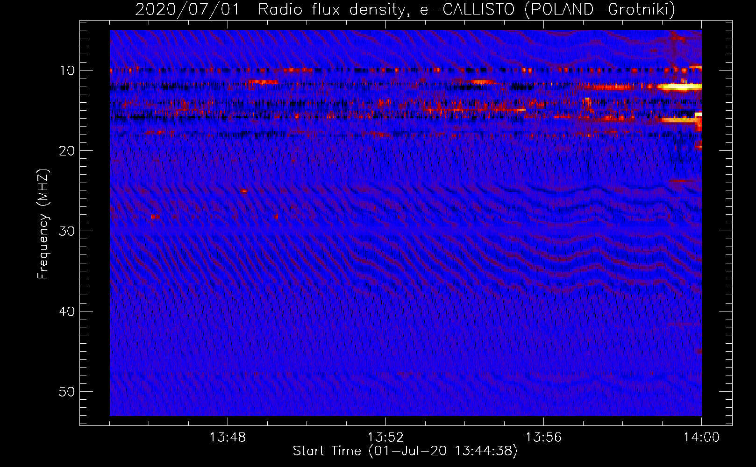Click the 'Frequency (MHZ)' axis label
Image resolution: width=756 pixels, height=467 pixels.
[43, 224]
